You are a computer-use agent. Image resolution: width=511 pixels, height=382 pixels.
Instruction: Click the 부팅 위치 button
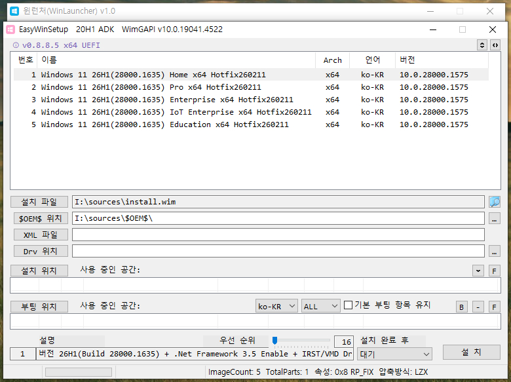(x=39, y=307)
